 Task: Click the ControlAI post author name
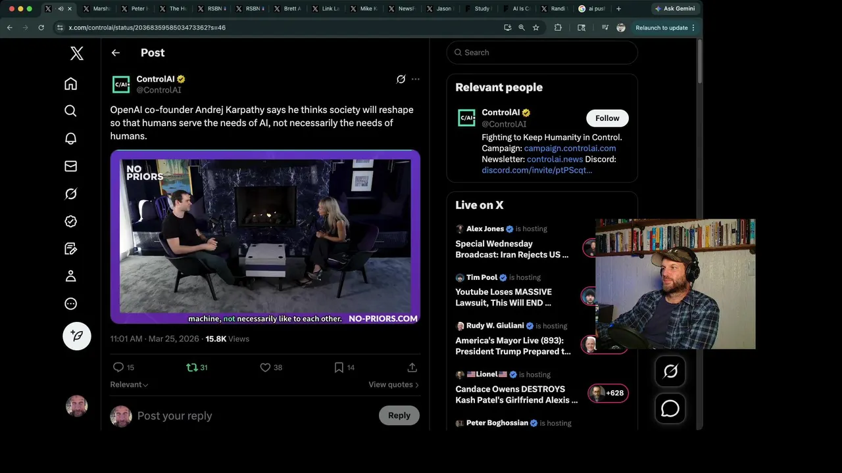click(x=156, y=79)
